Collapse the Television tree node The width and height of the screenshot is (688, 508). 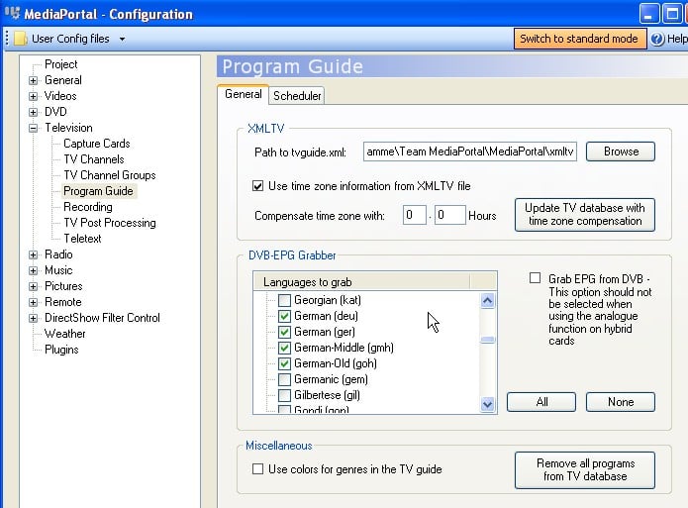click(33, 129)
